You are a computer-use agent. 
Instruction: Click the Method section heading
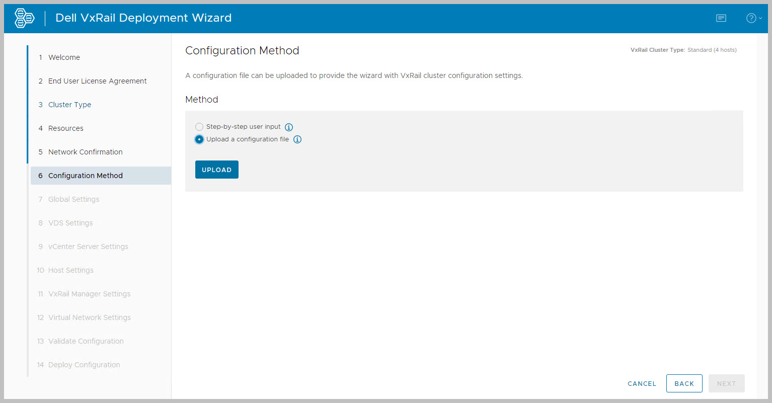pyautogui.click(x=202, y=100)
